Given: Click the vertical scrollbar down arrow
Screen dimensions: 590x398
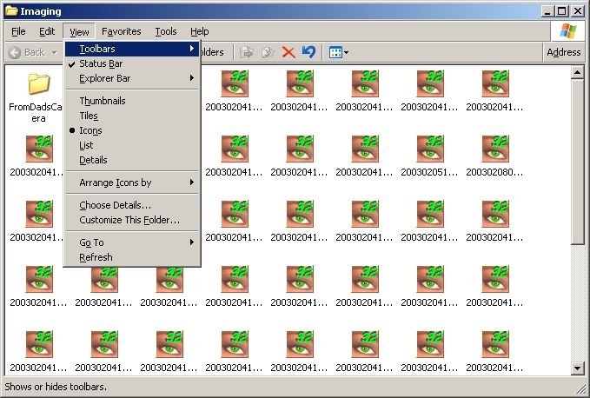Looking at the screenshot, I should [577, 368].
